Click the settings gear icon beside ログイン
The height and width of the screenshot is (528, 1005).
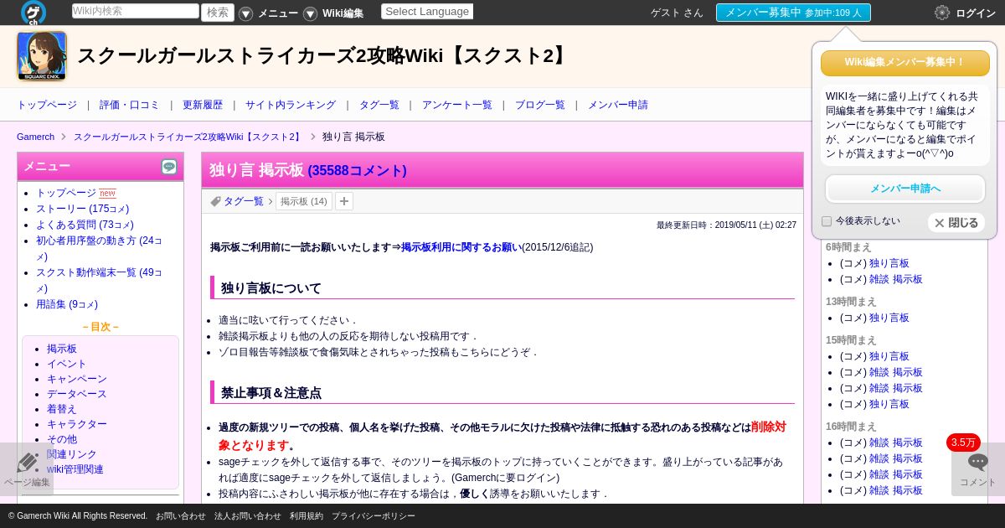(x=942, y=13)
